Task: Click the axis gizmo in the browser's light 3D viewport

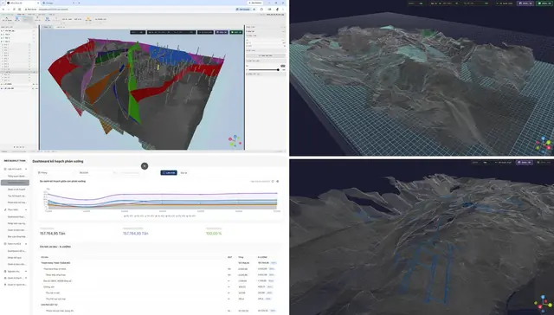Action: click(235, 140)
